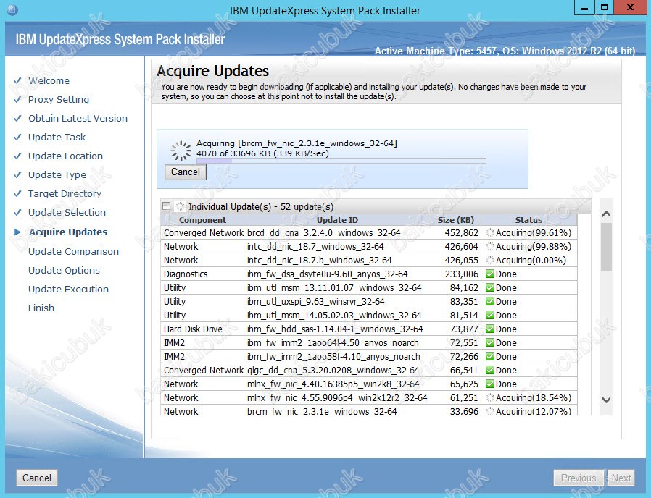Click green Done check for ibm_fw_dsa_dsyte0u-9.60

coord(490,274)
